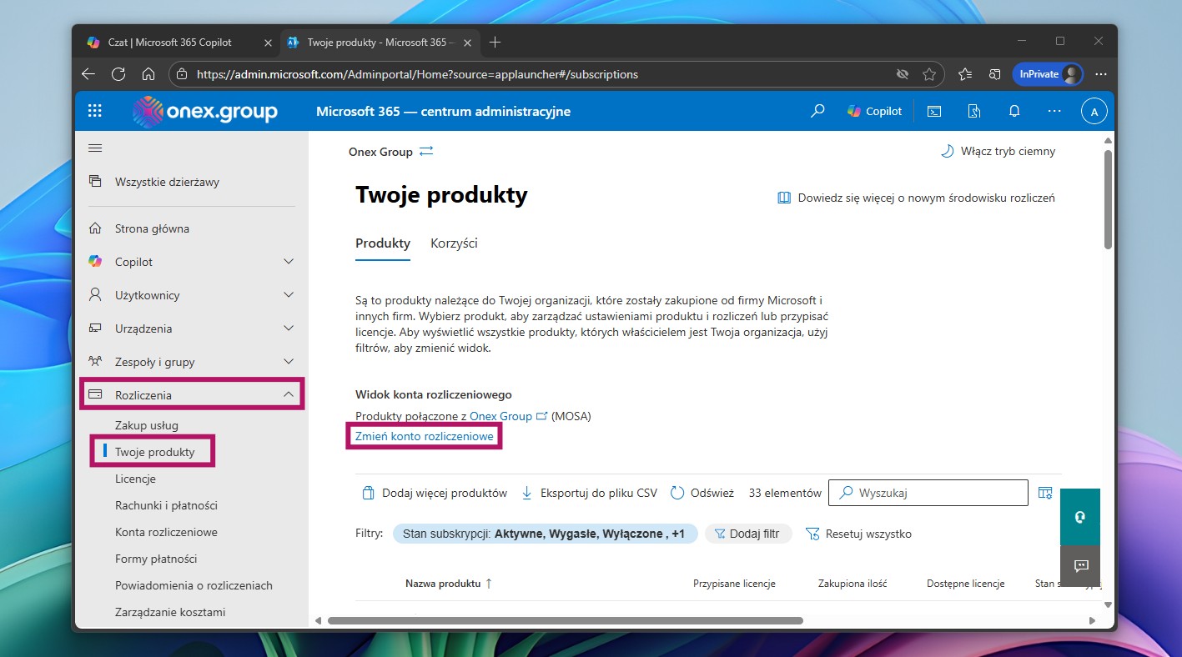Screen dimensions: 1182x657
Task: Click Eksportuj do pliku CSV
Action: point(589,493)
